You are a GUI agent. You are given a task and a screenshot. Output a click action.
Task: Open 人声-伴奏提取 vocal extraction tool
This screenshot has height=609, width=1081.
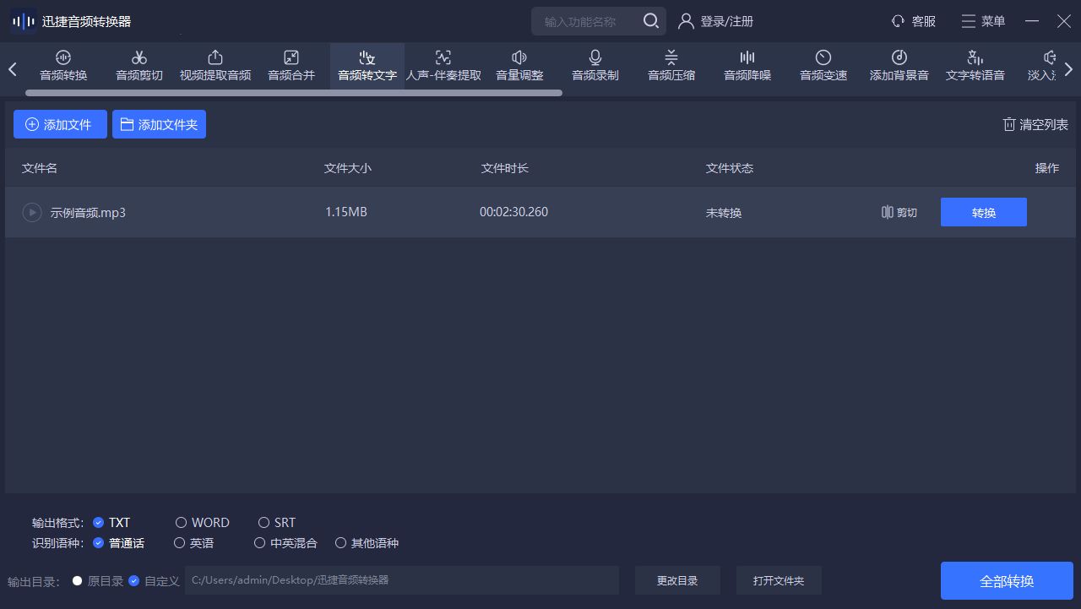[x=443, y=65]
